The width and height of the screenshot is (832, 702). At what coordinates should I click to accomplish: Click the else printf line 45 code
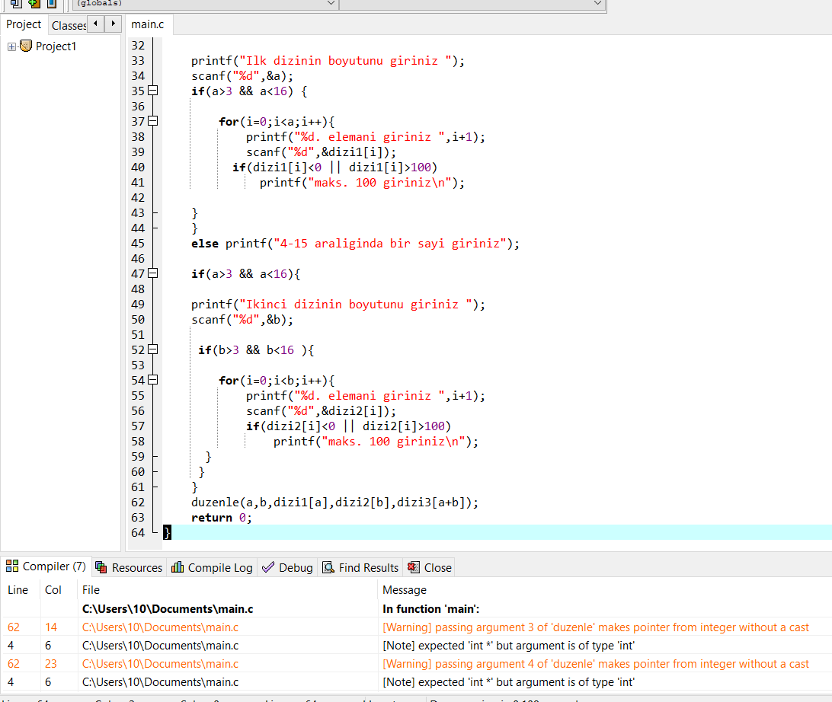[x=355, y=244]
